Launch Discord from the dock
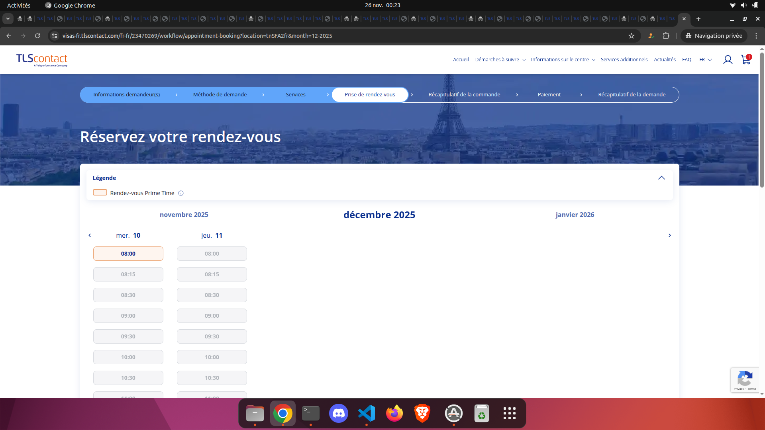Image resolution: width=765 pixels, height=430 pixels. point(338,413)
